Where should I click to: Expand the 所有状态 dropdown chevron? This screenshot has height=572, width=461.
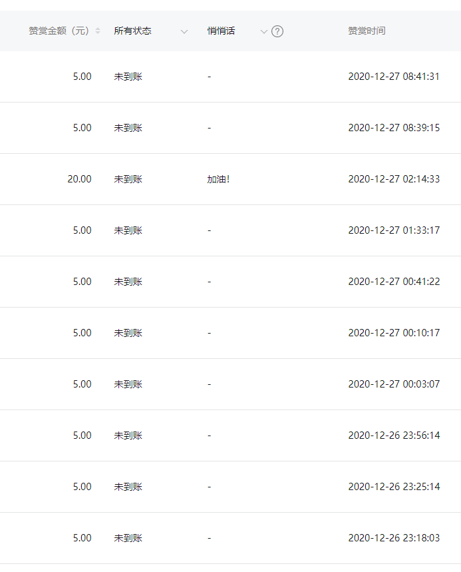point(184,32)
